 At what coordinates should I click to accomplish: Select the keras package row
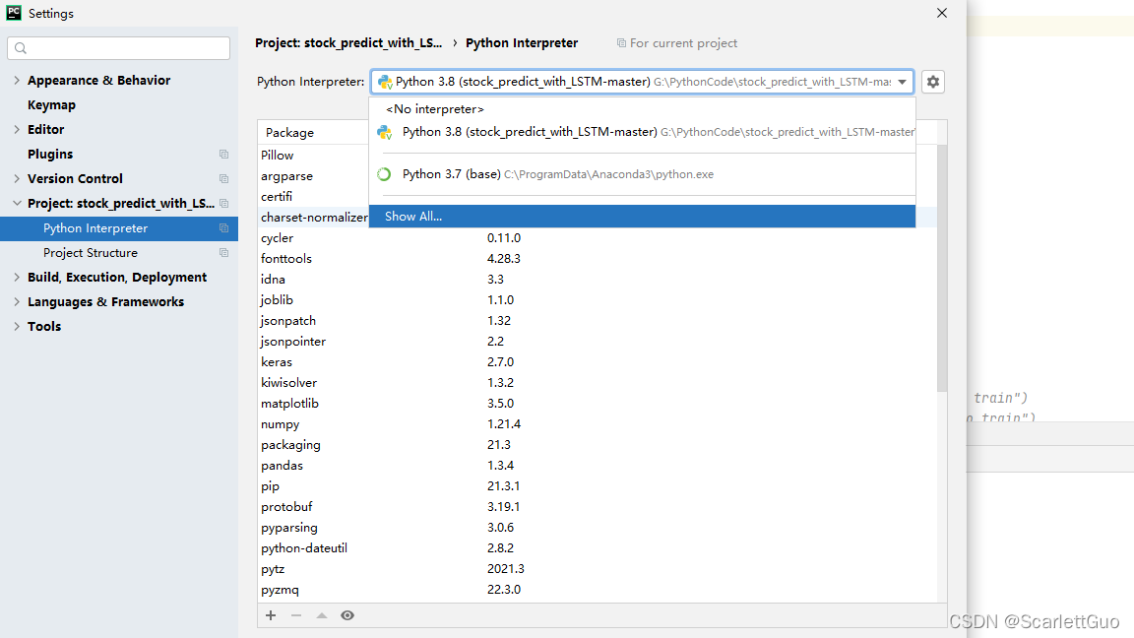pos(598,361)
